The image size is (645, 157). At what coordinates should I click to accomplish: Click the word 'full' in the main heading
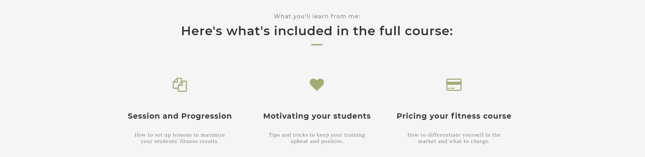click(390, 31)
